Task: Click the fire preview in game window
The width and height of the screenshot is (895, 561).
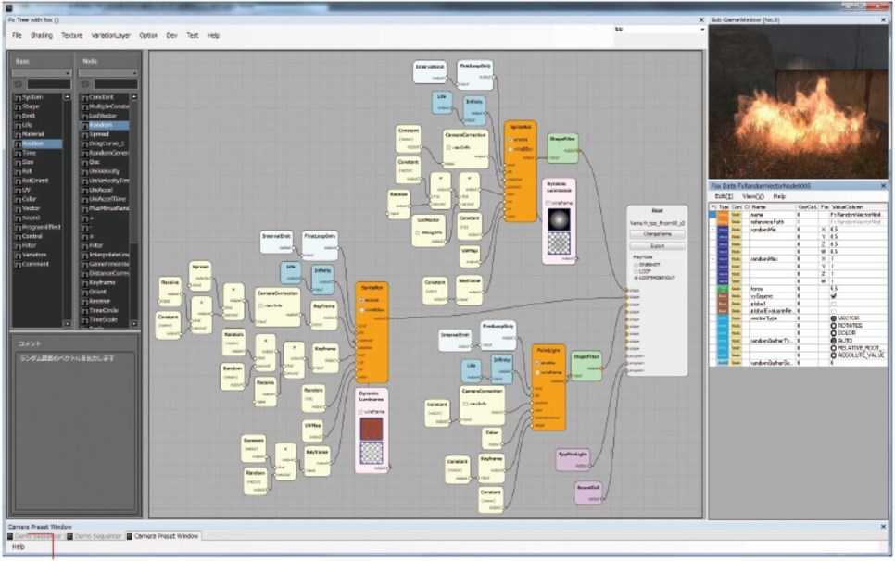Action: point(798,102)
